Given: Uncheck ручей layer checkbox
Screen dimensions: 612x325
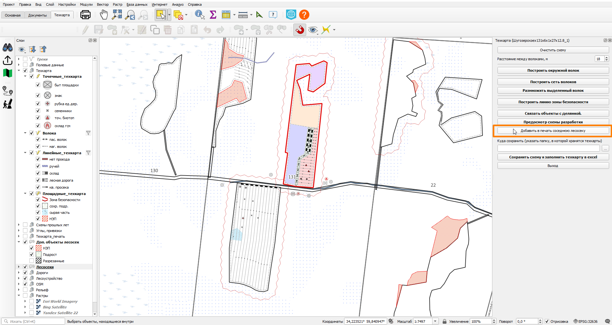Looking at the screenshot, I should click(x=38, y=166).
